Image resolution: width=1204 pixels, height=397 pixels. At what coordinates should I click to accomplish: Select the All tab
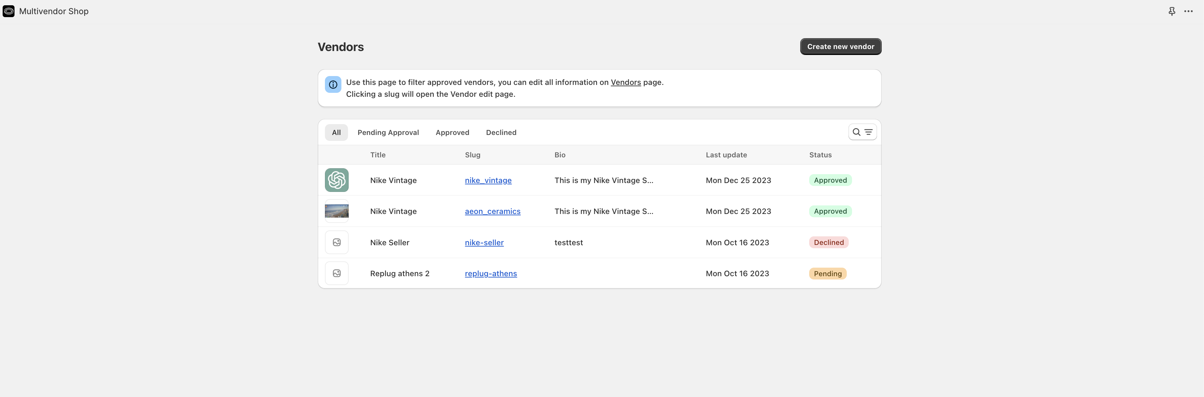[336, 132]
